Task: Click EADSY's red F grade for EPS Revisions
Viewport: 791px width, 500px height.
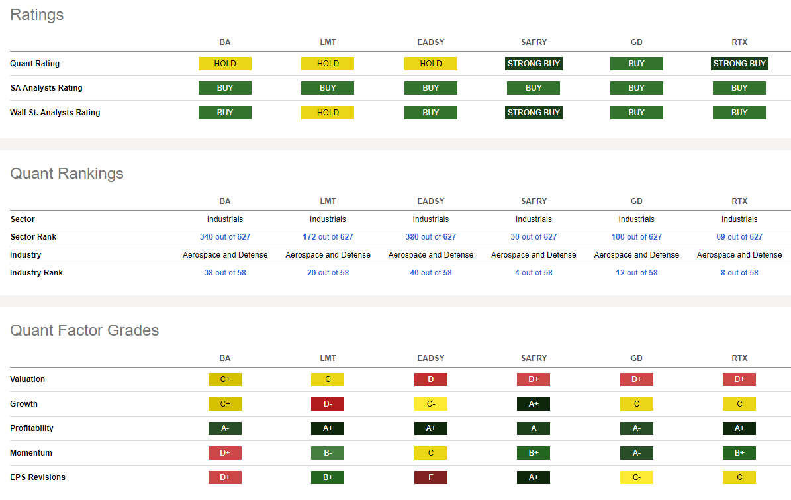Action: pos(431,477)
